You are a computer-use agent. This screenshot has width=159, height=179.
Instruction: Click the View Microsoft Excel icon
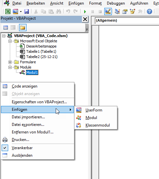click(8, 11)
